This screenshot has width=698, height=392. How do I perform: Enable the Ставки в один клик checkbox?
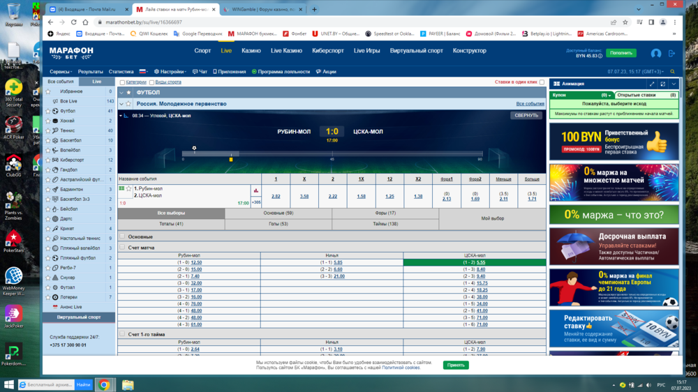542,82
